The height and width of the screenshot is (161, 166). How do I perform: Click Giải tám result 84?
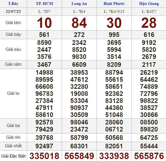click(x=79, y=23)
